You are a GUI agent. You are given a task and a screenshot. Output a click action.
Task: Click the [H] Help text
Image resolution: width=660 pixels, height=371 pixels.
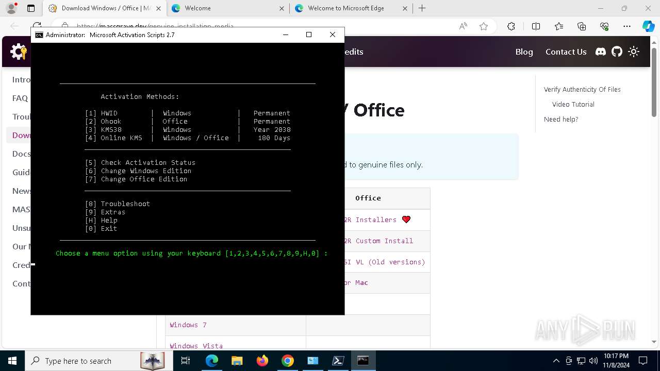click(x=101, y=220)
